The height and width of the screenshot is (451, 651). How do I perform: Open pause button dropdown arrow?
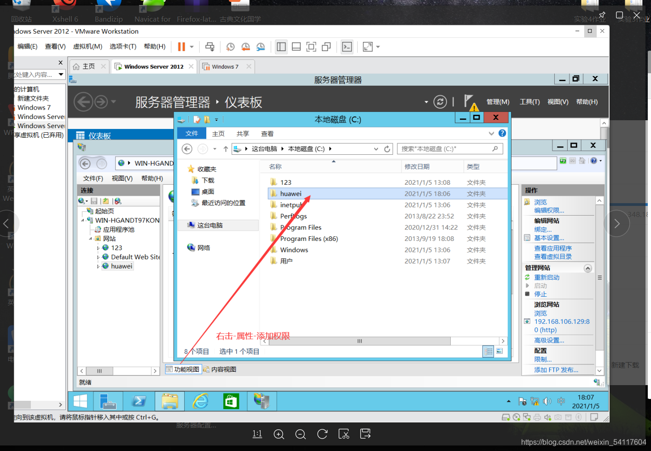192,47
